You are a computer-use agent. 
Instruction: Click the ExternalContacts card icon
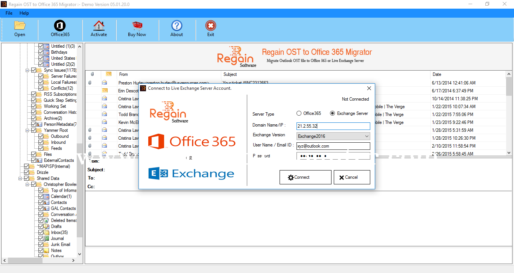click(40, 160)
